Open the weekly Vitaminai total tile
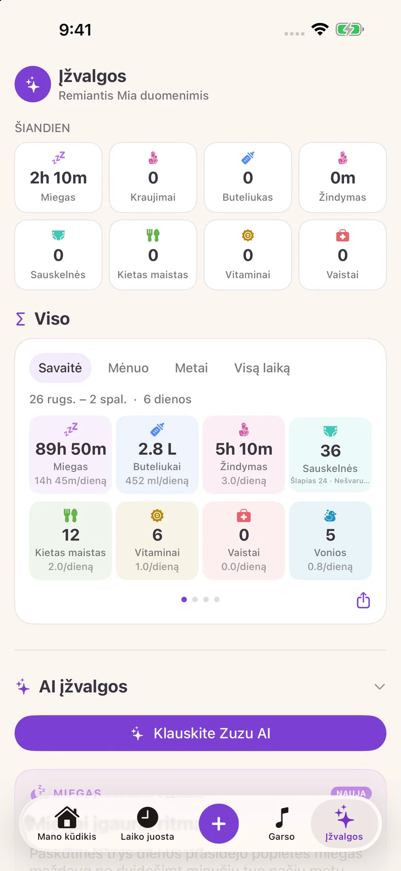401x871 pixels. click(157, 541)
